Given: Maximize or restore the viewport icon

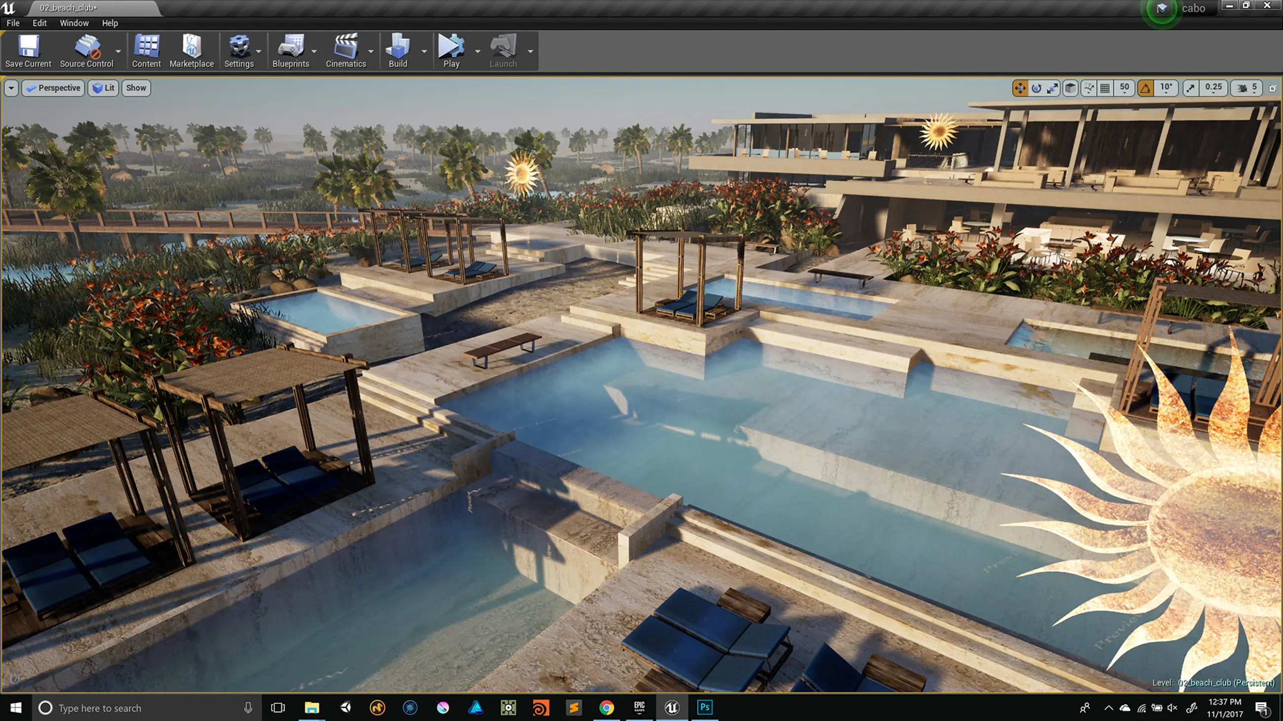Looking at the screenshot, I should click(1273, 88).
